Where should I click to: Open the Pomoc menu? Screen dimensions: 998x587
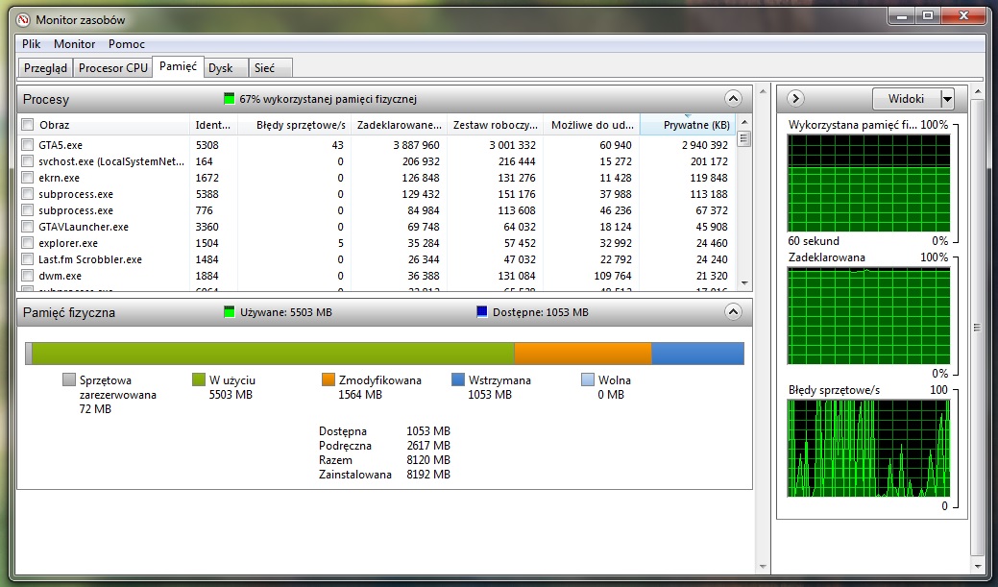[127, 44]
